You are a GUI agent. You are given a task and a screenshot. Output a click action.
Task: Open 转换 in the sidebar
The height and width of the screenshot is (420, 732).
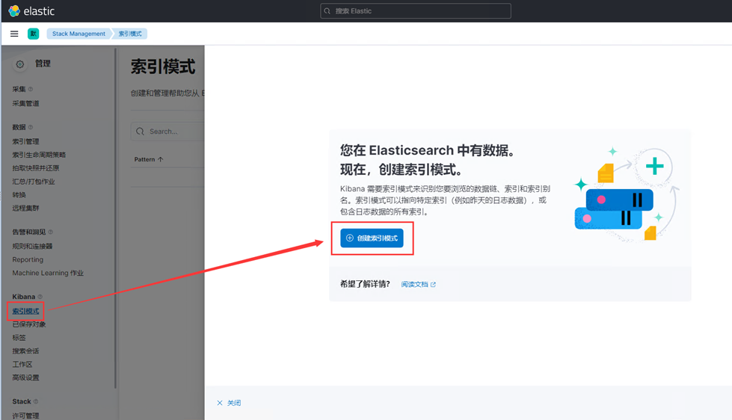(19, 194)
